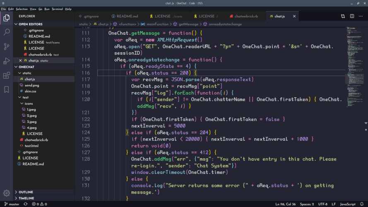Image resolution: width=368 pixels, height=207 pixels.
Task: Select static in the breadcrumb
Action: click(x=83, y=24)
